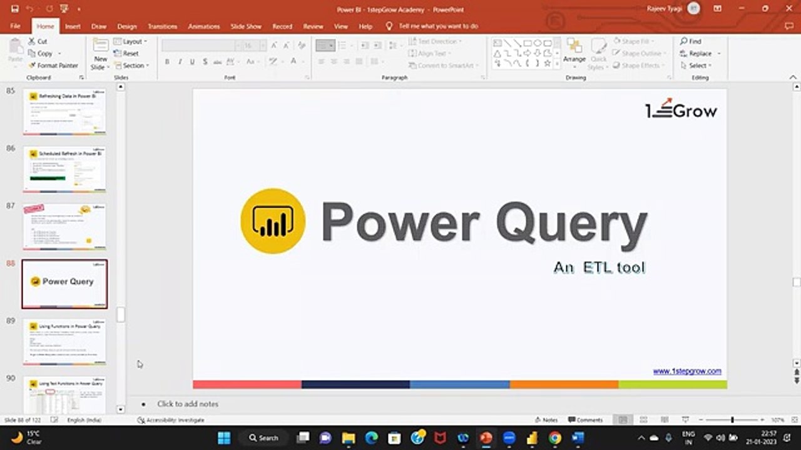Click Increase Font Size icon
Image resolution: width=801 pixels, height=450 pixels.
[x=274, y=46]
